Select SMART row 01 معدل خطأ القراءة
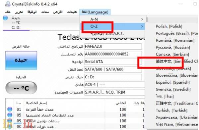 pos(76,109)
